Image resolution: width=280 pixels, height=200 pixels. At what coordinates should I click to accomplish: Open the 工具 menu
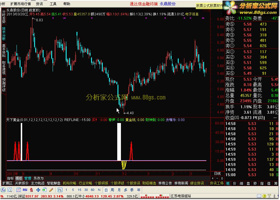click(x=53, y=4)
